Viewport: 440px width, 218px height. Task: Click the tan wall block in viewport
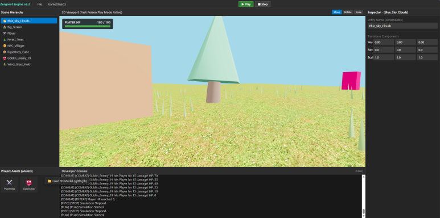point(106,81)
